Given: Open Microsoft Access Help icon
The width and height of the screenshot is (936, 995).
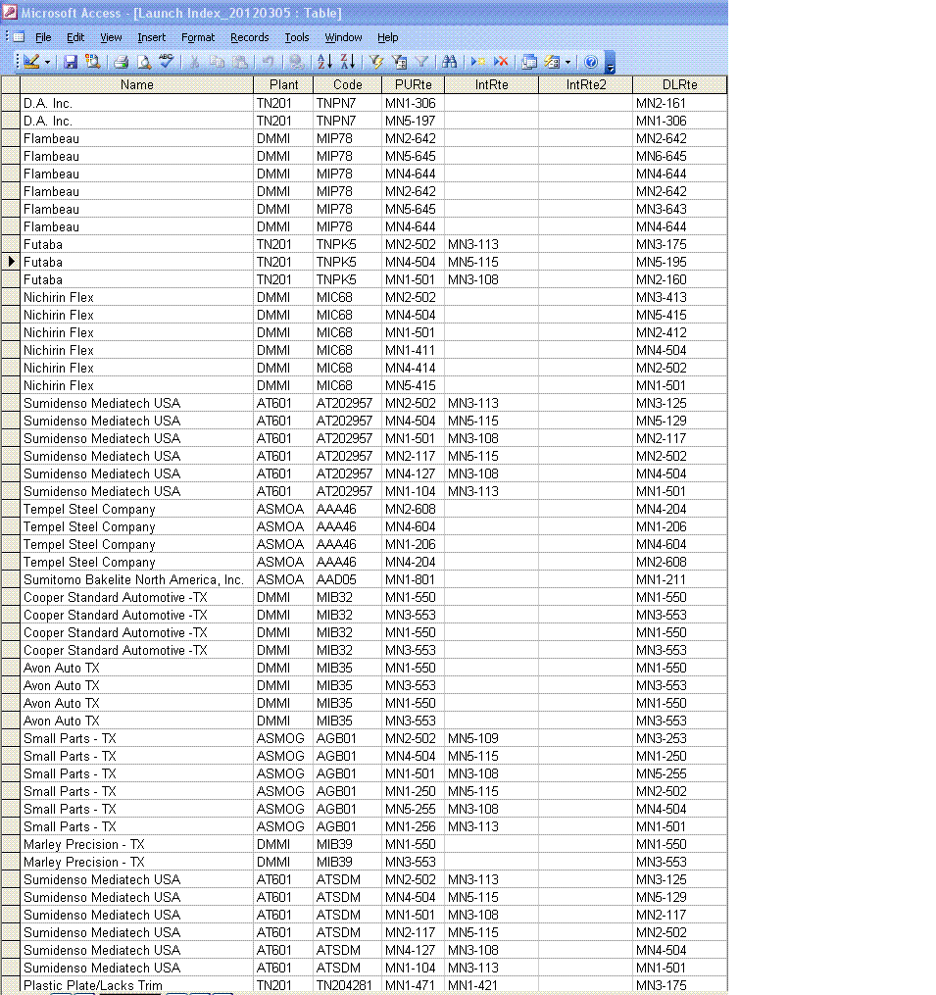Looking at the screenshot, I should click(591, 62).
